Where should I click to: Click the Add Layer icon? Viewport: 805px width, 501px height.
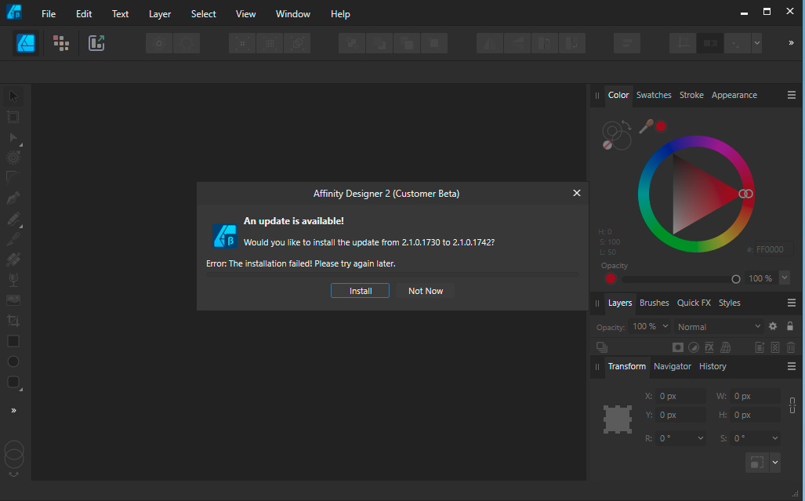pos(760,347)
